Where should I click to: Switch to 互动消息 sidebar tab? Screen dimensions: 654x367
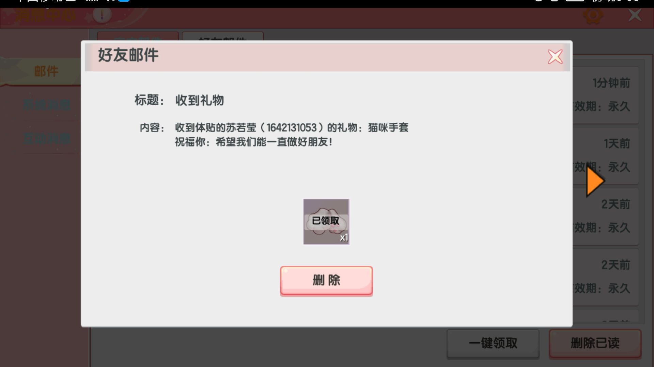point(47,139)
